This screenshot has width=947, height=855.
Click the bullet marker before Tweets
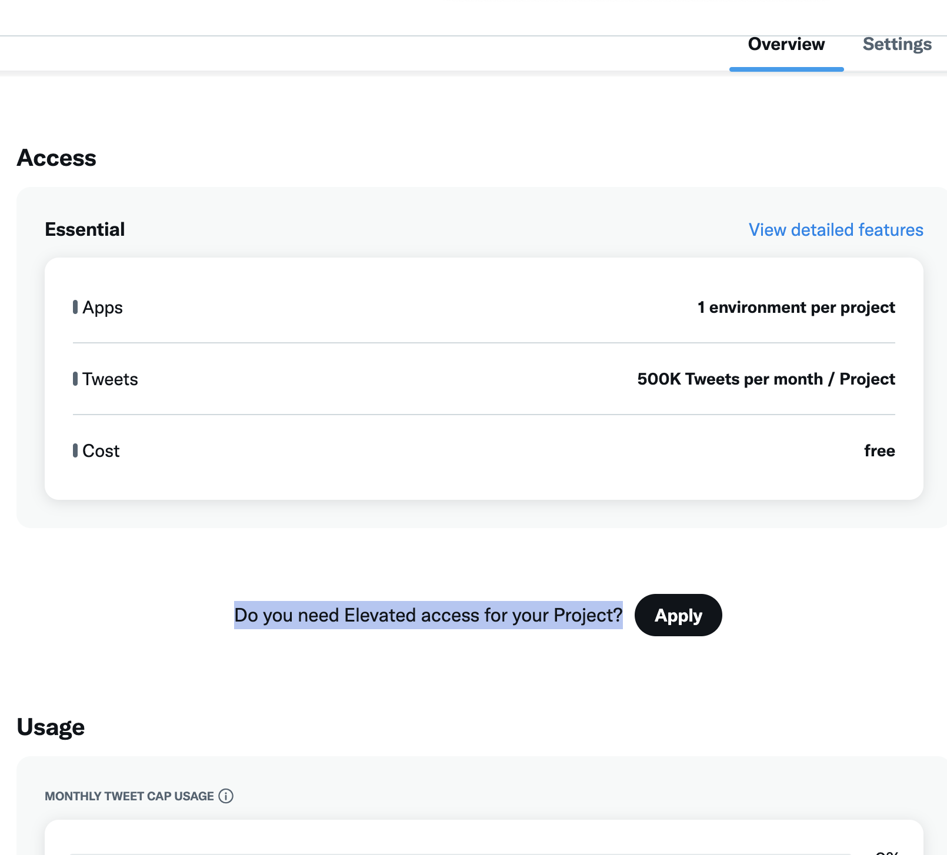point(75,379)
